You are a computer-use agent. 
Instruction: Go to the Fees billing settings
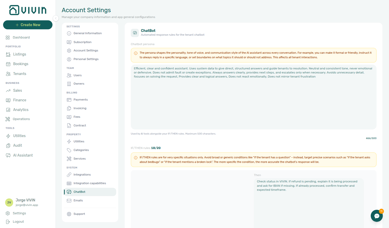pyautogui.click(x=90, y=117)
